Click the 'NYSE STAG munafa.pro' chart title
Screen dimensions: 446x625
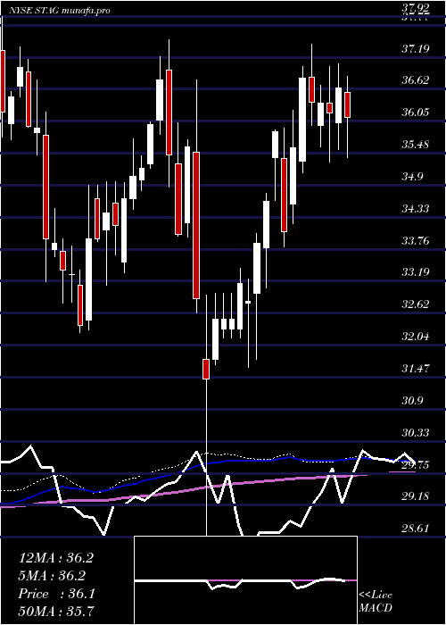(60, 11)
